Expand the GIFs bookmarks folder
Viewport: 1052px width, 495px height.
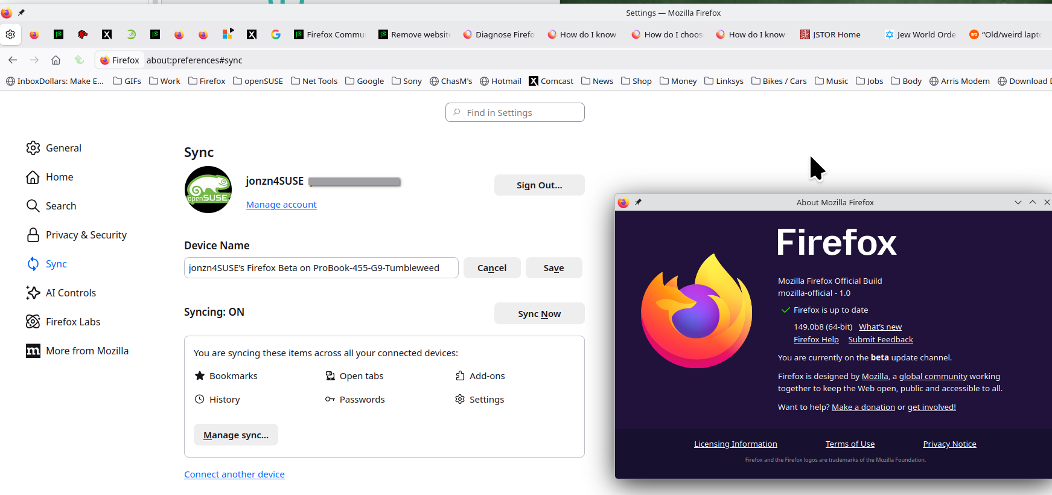[127, 81]
